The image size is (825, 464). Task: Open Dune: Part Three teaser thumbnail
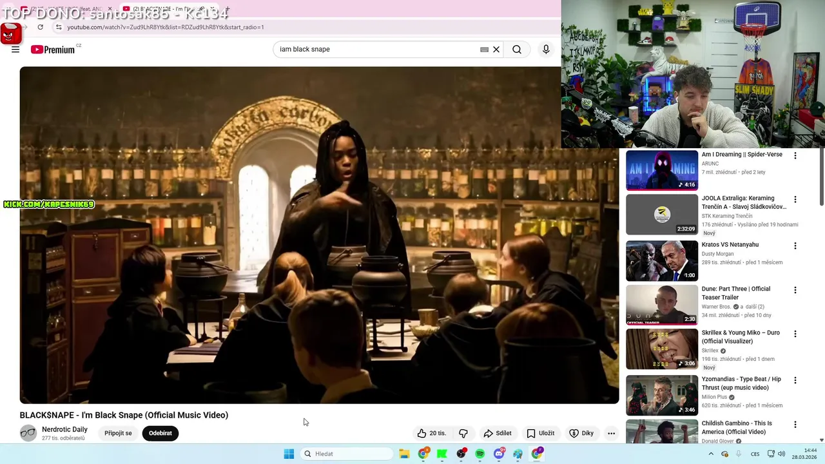(x=662, y=304)
